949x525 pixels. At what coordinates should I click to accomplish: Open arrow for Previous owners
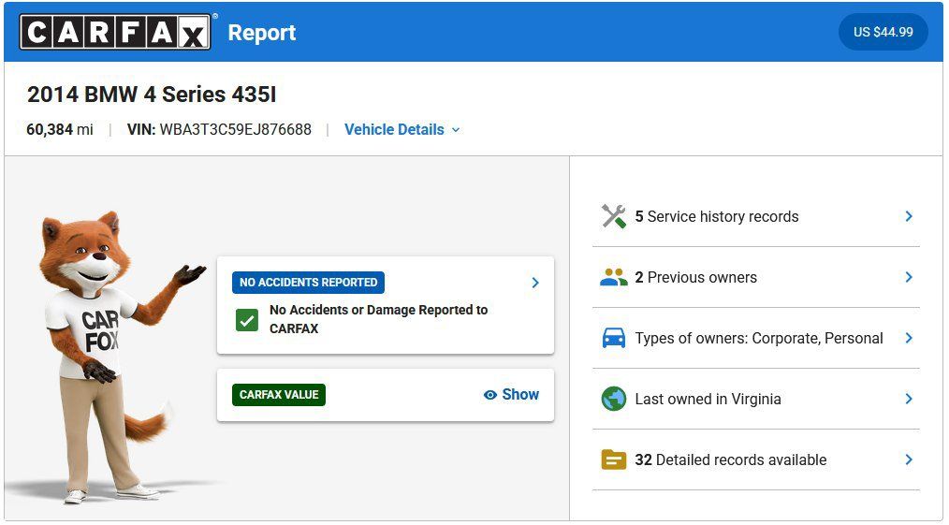[x=909, y=277]
